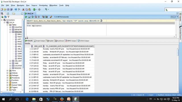
Task: Expand the Procedures node
Action: pyautogui.click(x=7, y=78)
